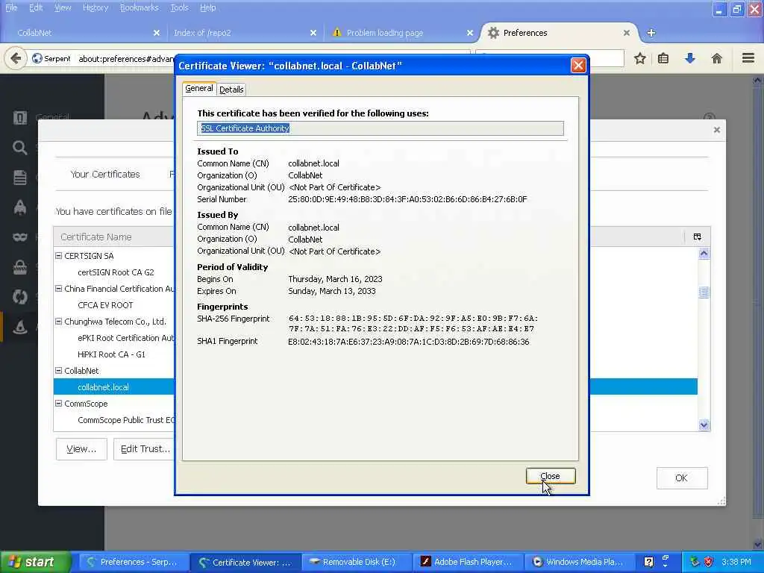764x573 pixels.
Task: Select Security lock icon in preferences sidebar
Action: click(x=20, y=267)
